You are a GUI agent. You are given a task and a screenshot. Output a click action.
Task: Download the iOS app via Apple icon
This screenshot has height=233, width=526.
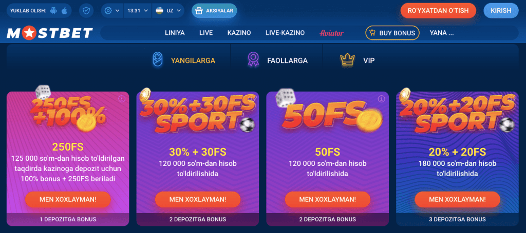64,11
